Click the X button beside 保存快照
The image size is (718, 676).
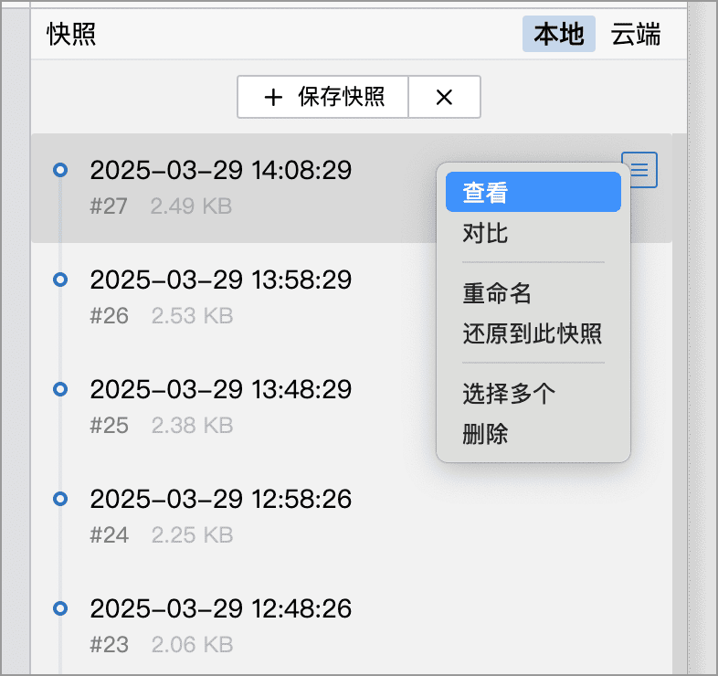pyautogui.click(x=444, y=97)
